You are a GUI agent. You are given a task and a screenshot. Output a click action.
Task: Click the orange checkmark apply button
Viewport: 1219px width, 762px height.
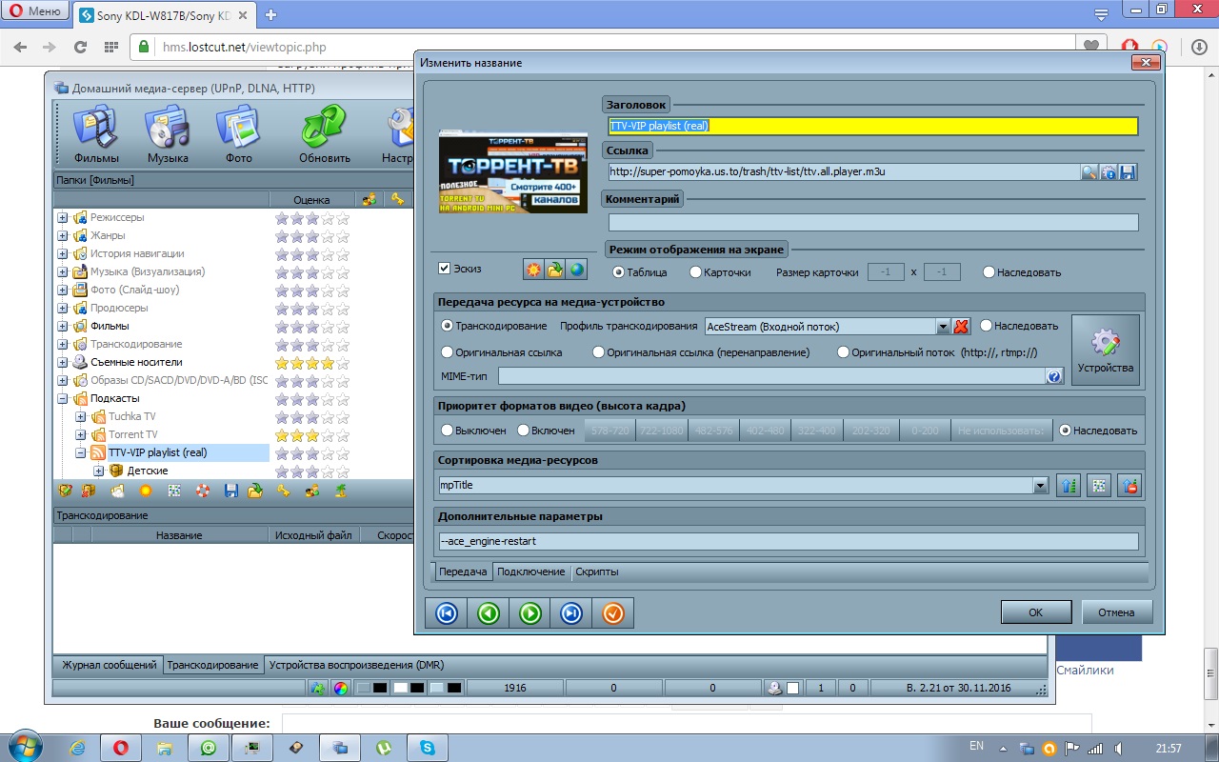(612, 613)
